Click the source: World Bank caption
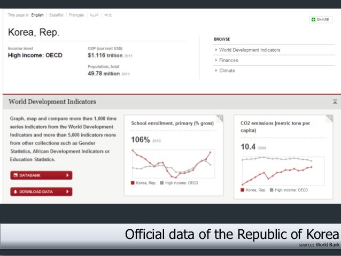This screenshot has width=341, height=256. click(319, 245)
